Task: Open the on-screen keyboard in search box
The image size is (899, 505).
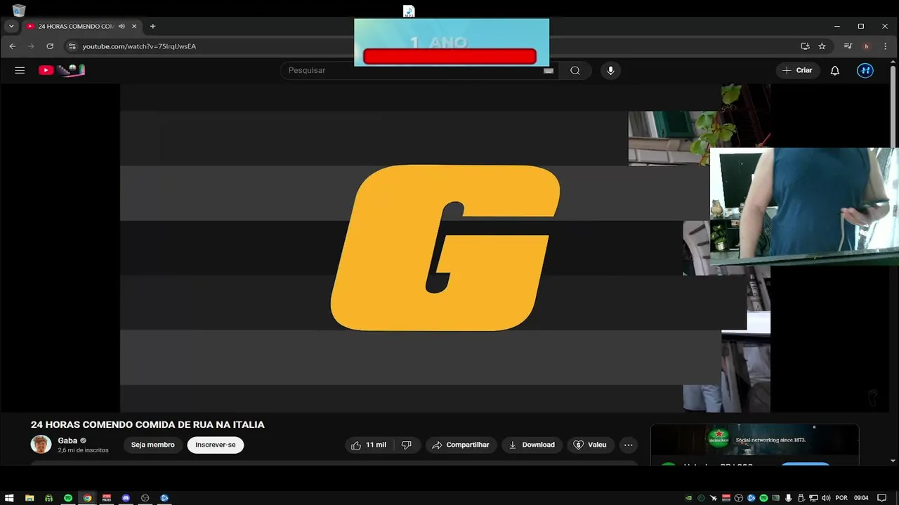Action: coord(549,70)
